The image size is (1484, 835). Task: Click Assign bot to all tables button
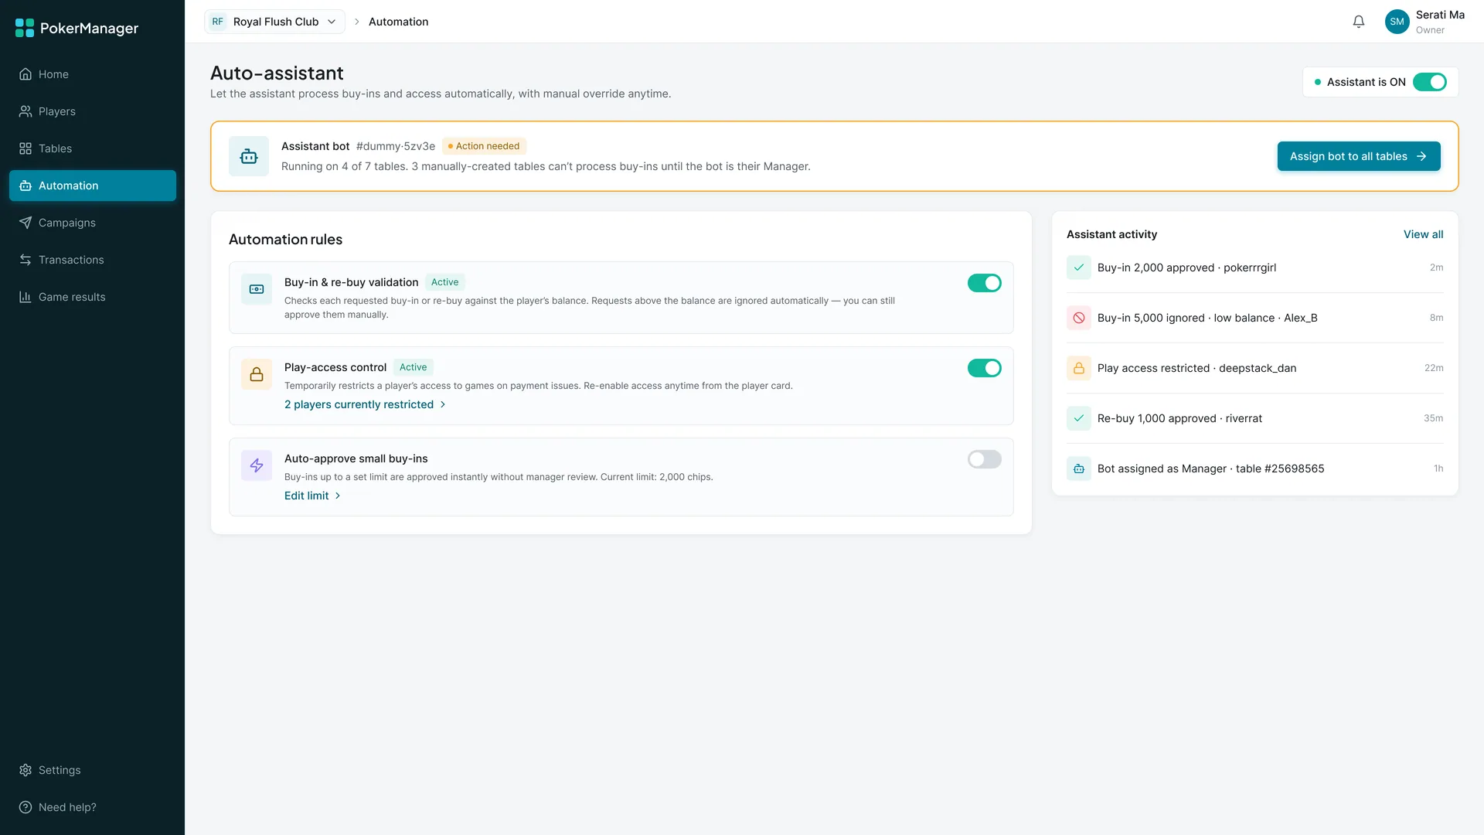click(x=1359, y=156)
